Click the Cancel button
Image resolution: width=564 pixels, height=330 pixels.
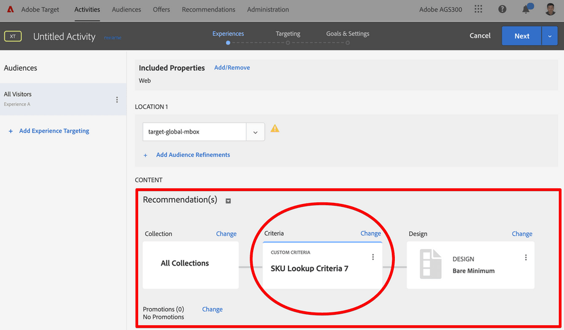480,36
